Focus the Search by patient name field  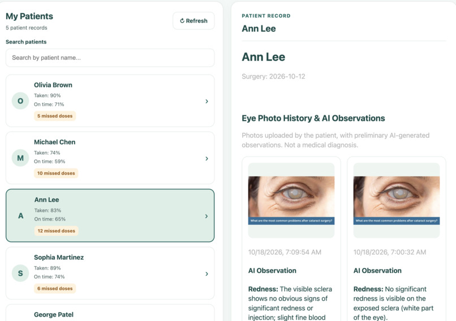(x=110, y=58)
